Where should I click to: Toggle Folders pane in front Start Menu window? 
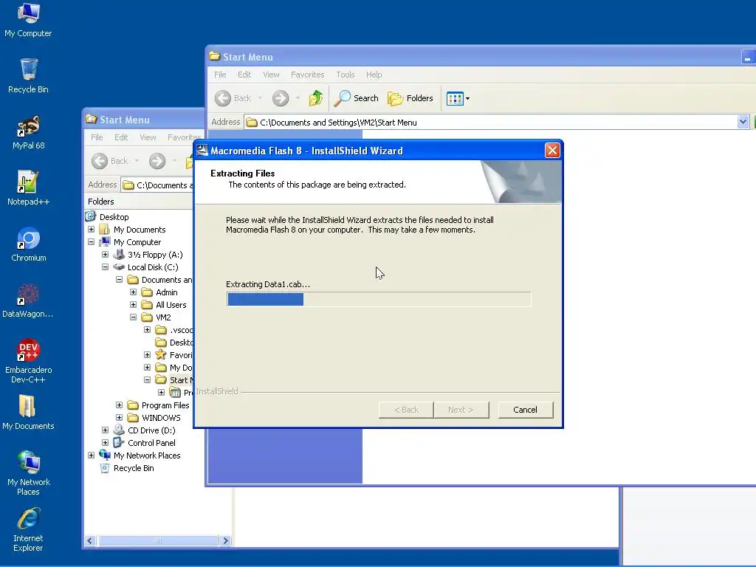(410, 98)
